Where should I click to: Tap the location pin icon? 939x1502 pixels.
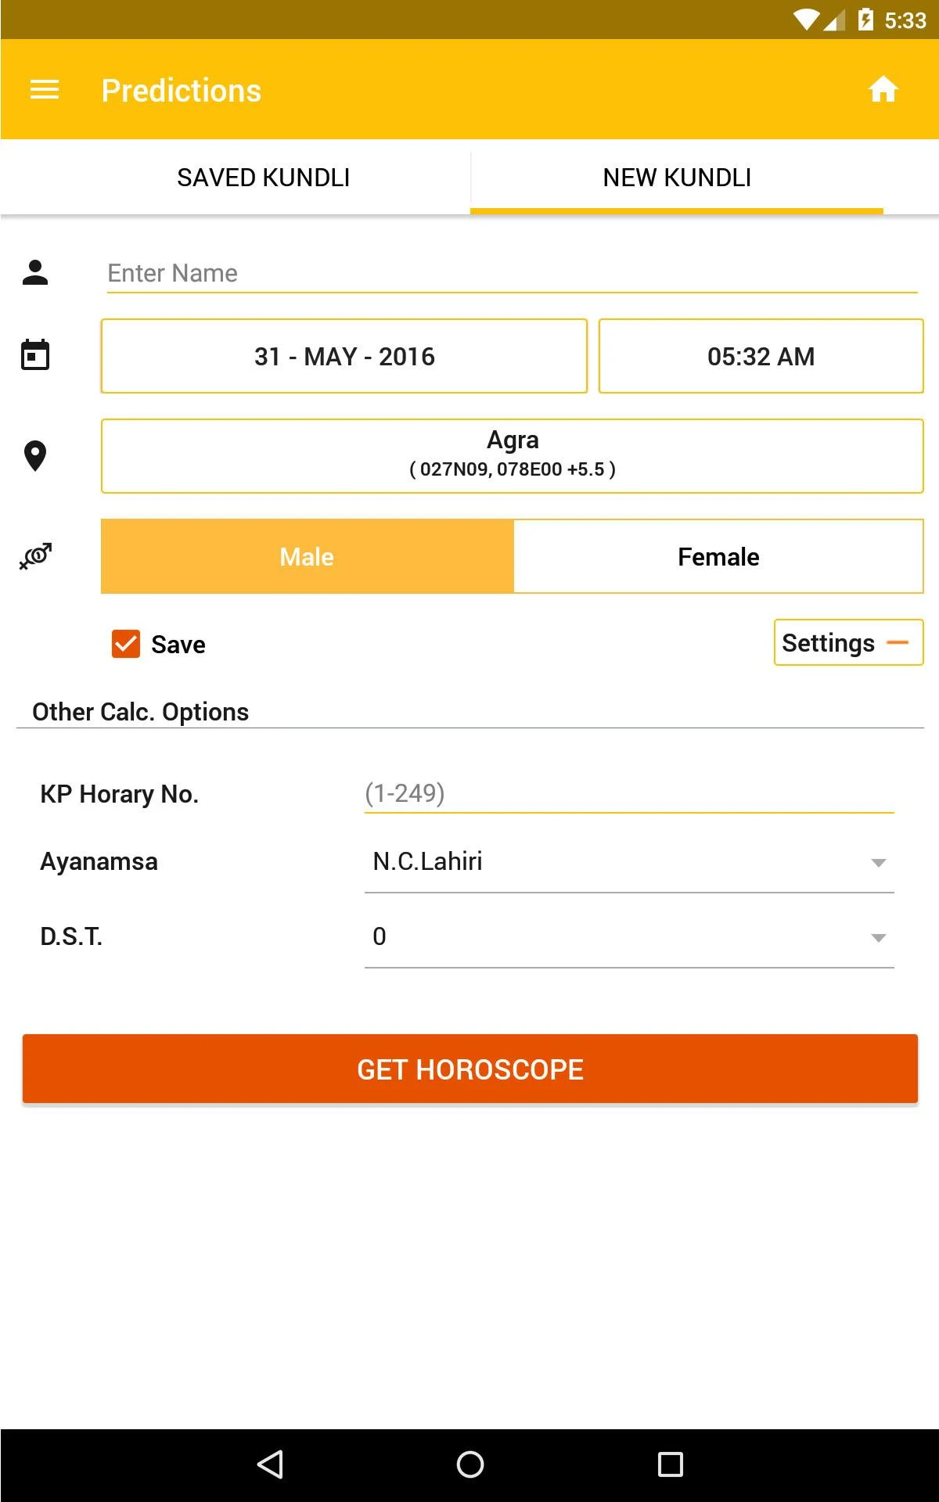35,456
